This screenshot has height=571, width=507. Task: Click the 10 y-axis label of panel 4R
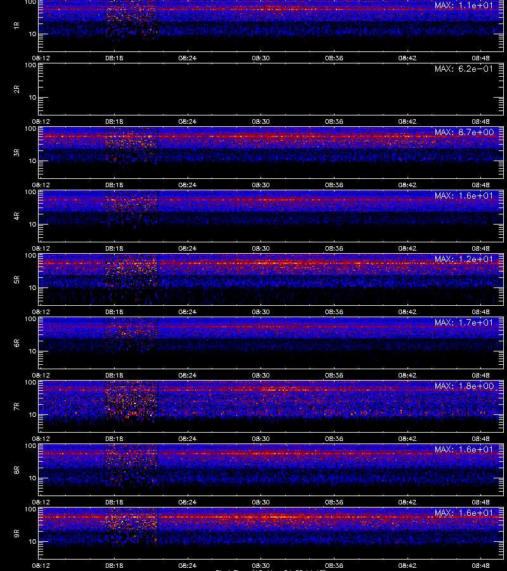coord(32,225)
